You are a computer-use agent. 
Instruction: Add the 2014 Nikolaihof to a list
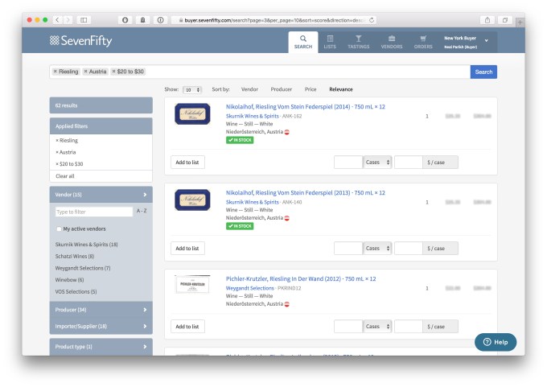[187, 163]
